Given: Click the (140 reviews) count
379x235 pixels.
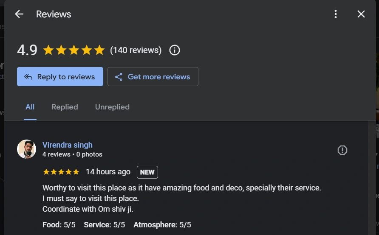Looking at the screenshot, I should [x=136, y=50].
